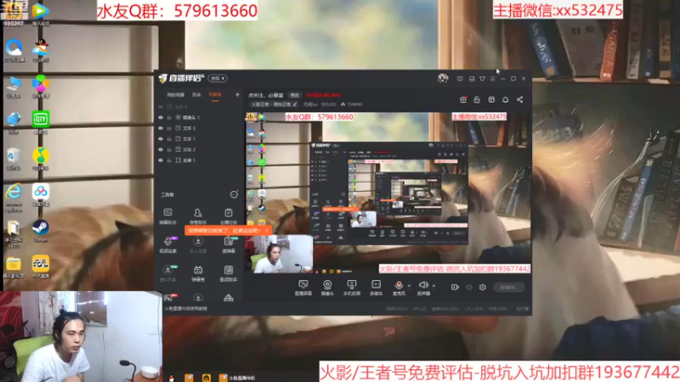Expand the speaker options arrow
Screen dimensions: 680x382
433,286
